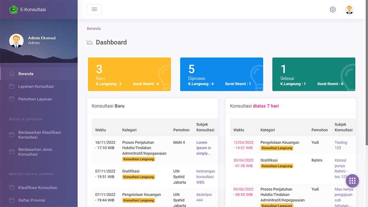
Task: Click the floating purple grid apps button
Action: point(352,181)
